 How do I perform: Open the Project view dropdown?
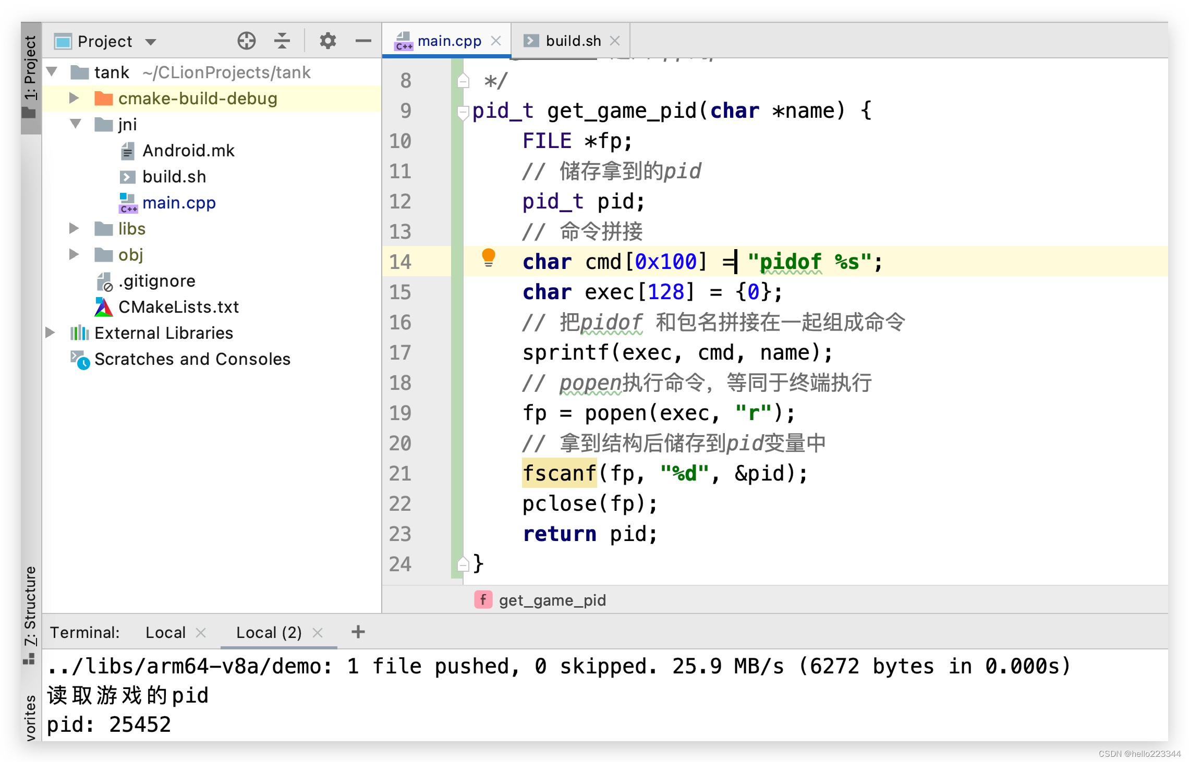(151, 42)
